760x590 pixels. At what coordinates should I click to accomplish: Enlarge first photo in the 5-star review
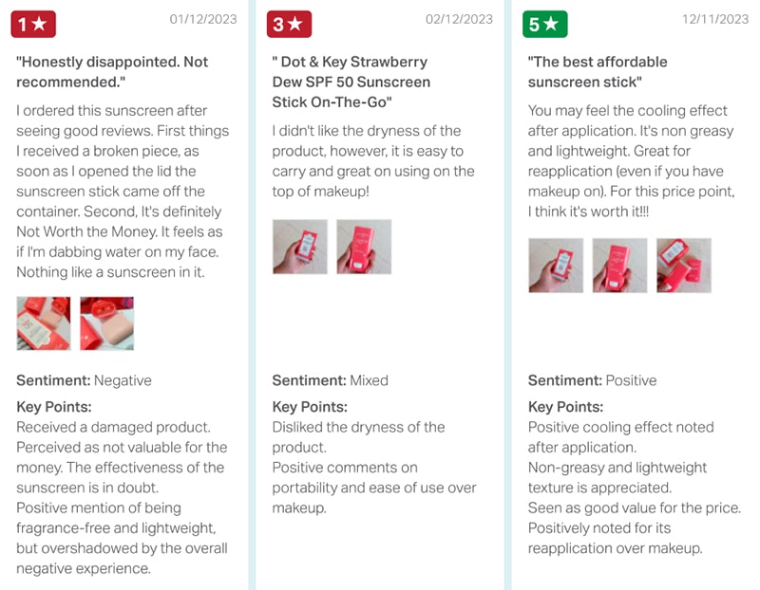pyautogui.click(x=556, y=265)
